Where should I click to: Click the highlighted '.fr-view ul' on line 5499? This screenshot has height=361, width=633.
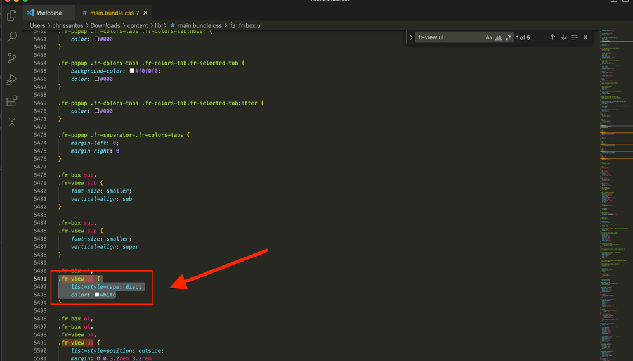point(76,343)
